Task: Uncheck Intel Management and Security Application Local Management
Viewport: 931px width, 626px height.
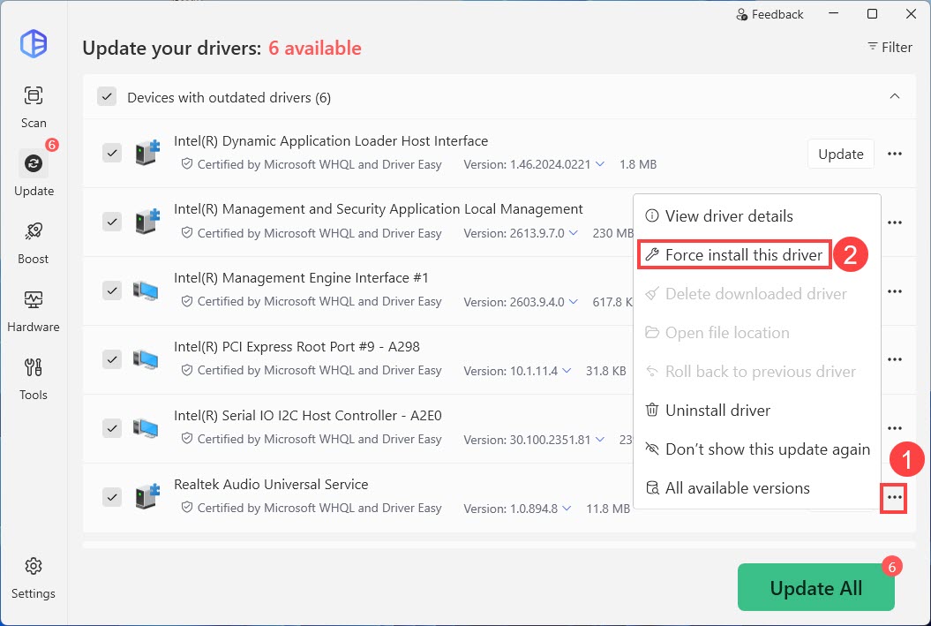Action: coord(111,222)
